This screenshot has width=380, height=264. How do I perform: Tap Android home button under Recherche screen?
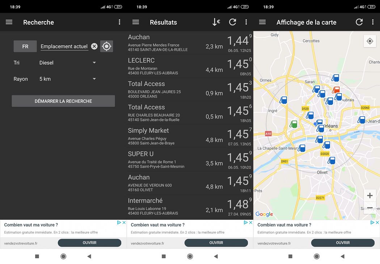[63, 256]
